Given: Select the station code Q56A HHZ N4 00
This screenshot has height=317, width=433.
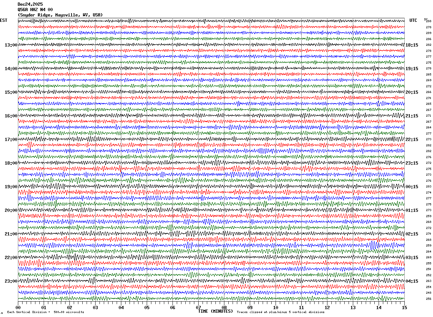Looking at the screenshot, I should pos(35,10).
